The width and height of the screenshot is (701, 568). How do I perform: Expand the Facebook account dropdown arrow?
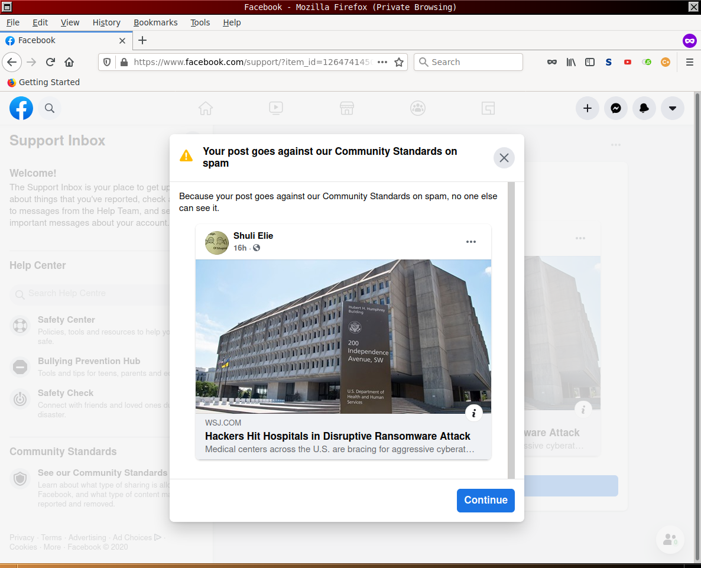click(673, 108)
